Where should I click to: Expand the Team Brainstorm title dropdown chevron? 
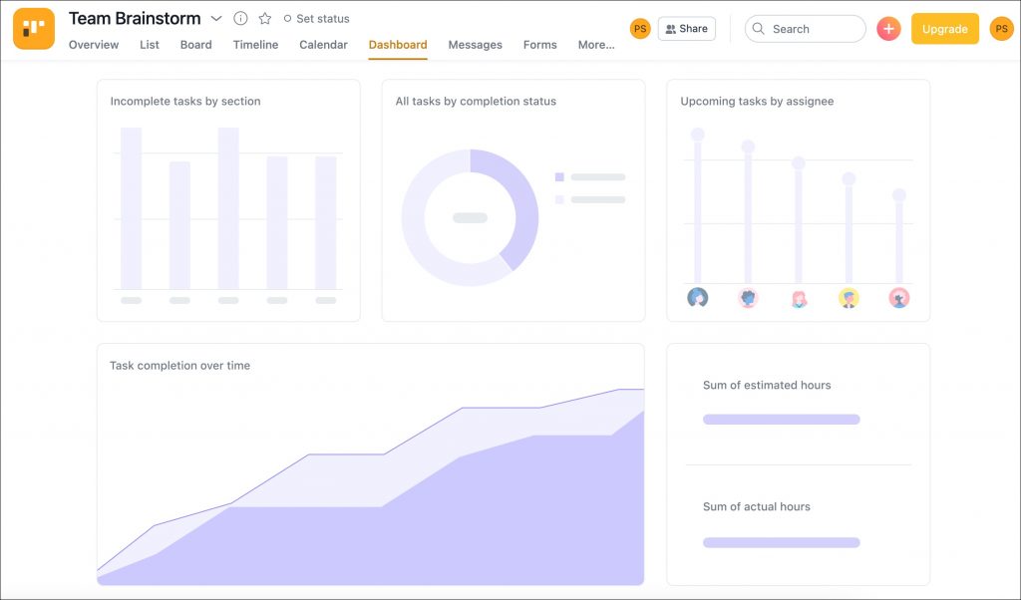click(x=216, y=19)
